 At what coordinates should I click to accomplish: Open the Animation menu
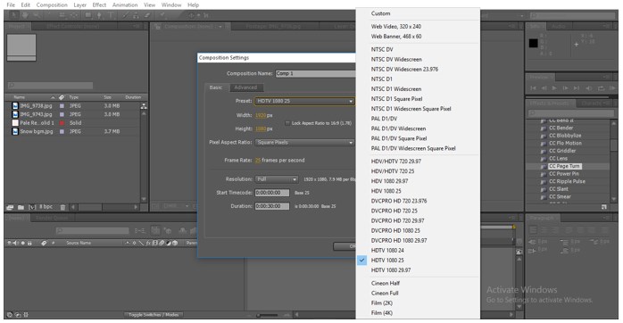(x=125, y=5)
